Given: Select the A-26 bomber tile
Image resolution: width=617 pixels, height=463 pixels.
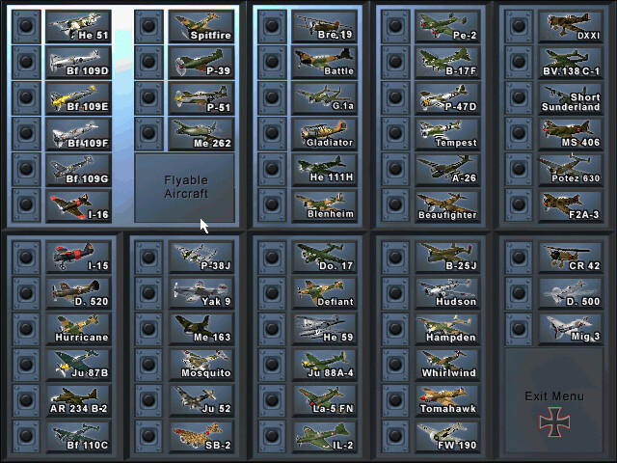Looking at the screenshot, I should [x=447, y=170].
